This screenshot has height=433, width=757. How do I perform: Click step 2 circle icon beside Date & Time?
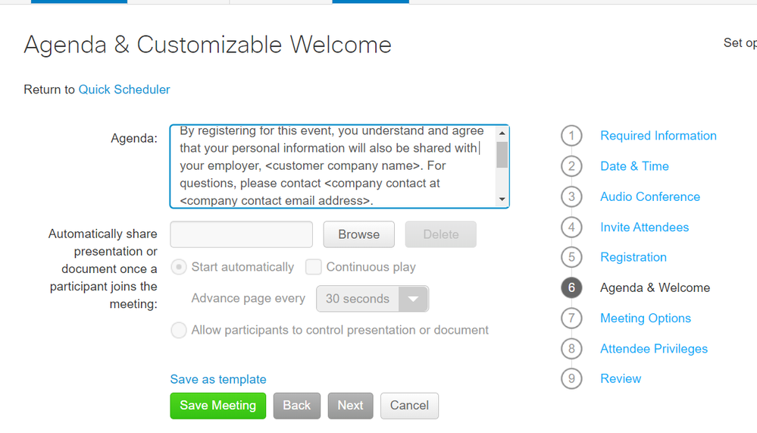coord(571,166)
